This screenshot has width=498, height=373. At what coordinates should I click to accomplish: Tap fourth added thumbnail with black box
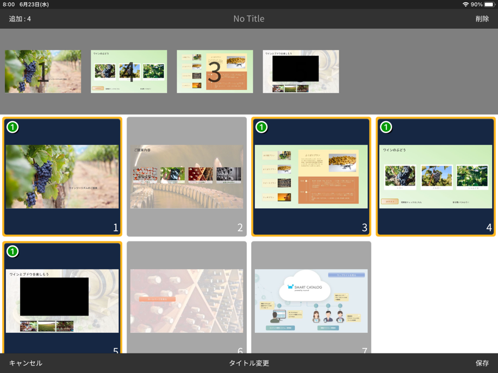301,72
